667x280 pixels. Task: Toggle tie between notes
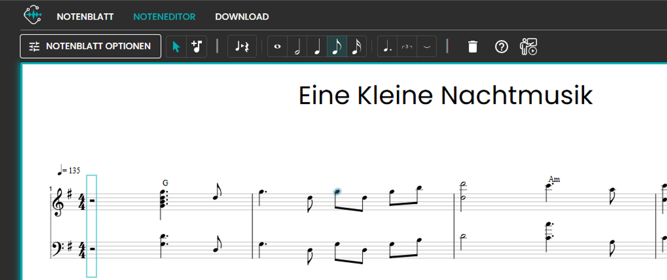coord(427,47)
